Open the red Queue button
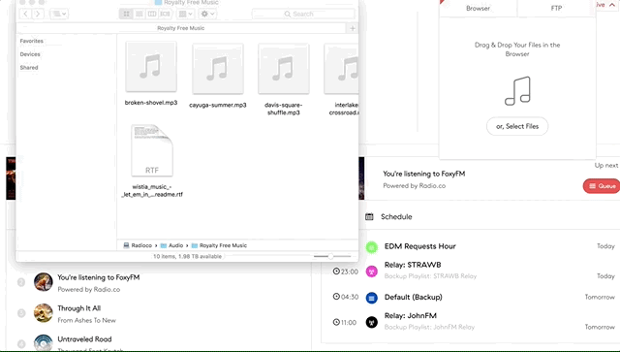620x352 pixels. tap(602, 186)
